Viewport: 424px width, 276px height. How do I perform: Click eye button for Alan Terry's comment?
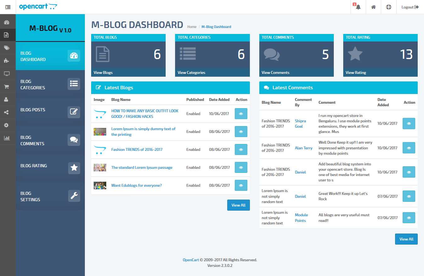coord(409,148)
